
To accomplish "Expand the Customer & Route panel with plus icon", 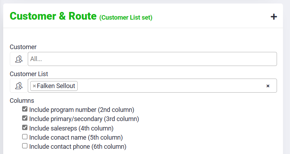I will (x=274, y=16).
